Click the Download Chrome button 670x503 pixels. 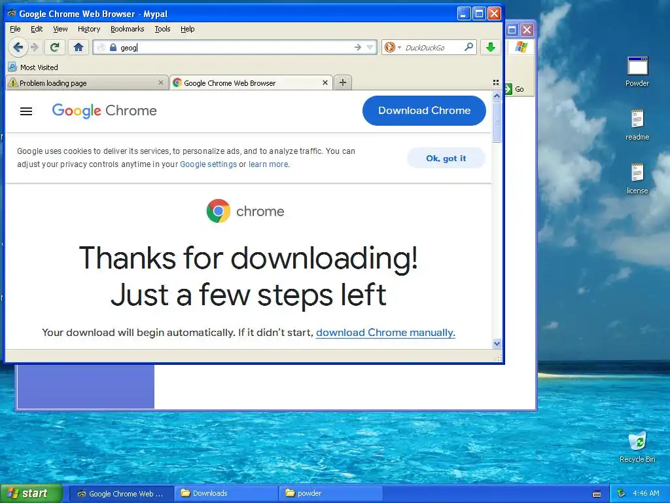(x=424, y=111)
